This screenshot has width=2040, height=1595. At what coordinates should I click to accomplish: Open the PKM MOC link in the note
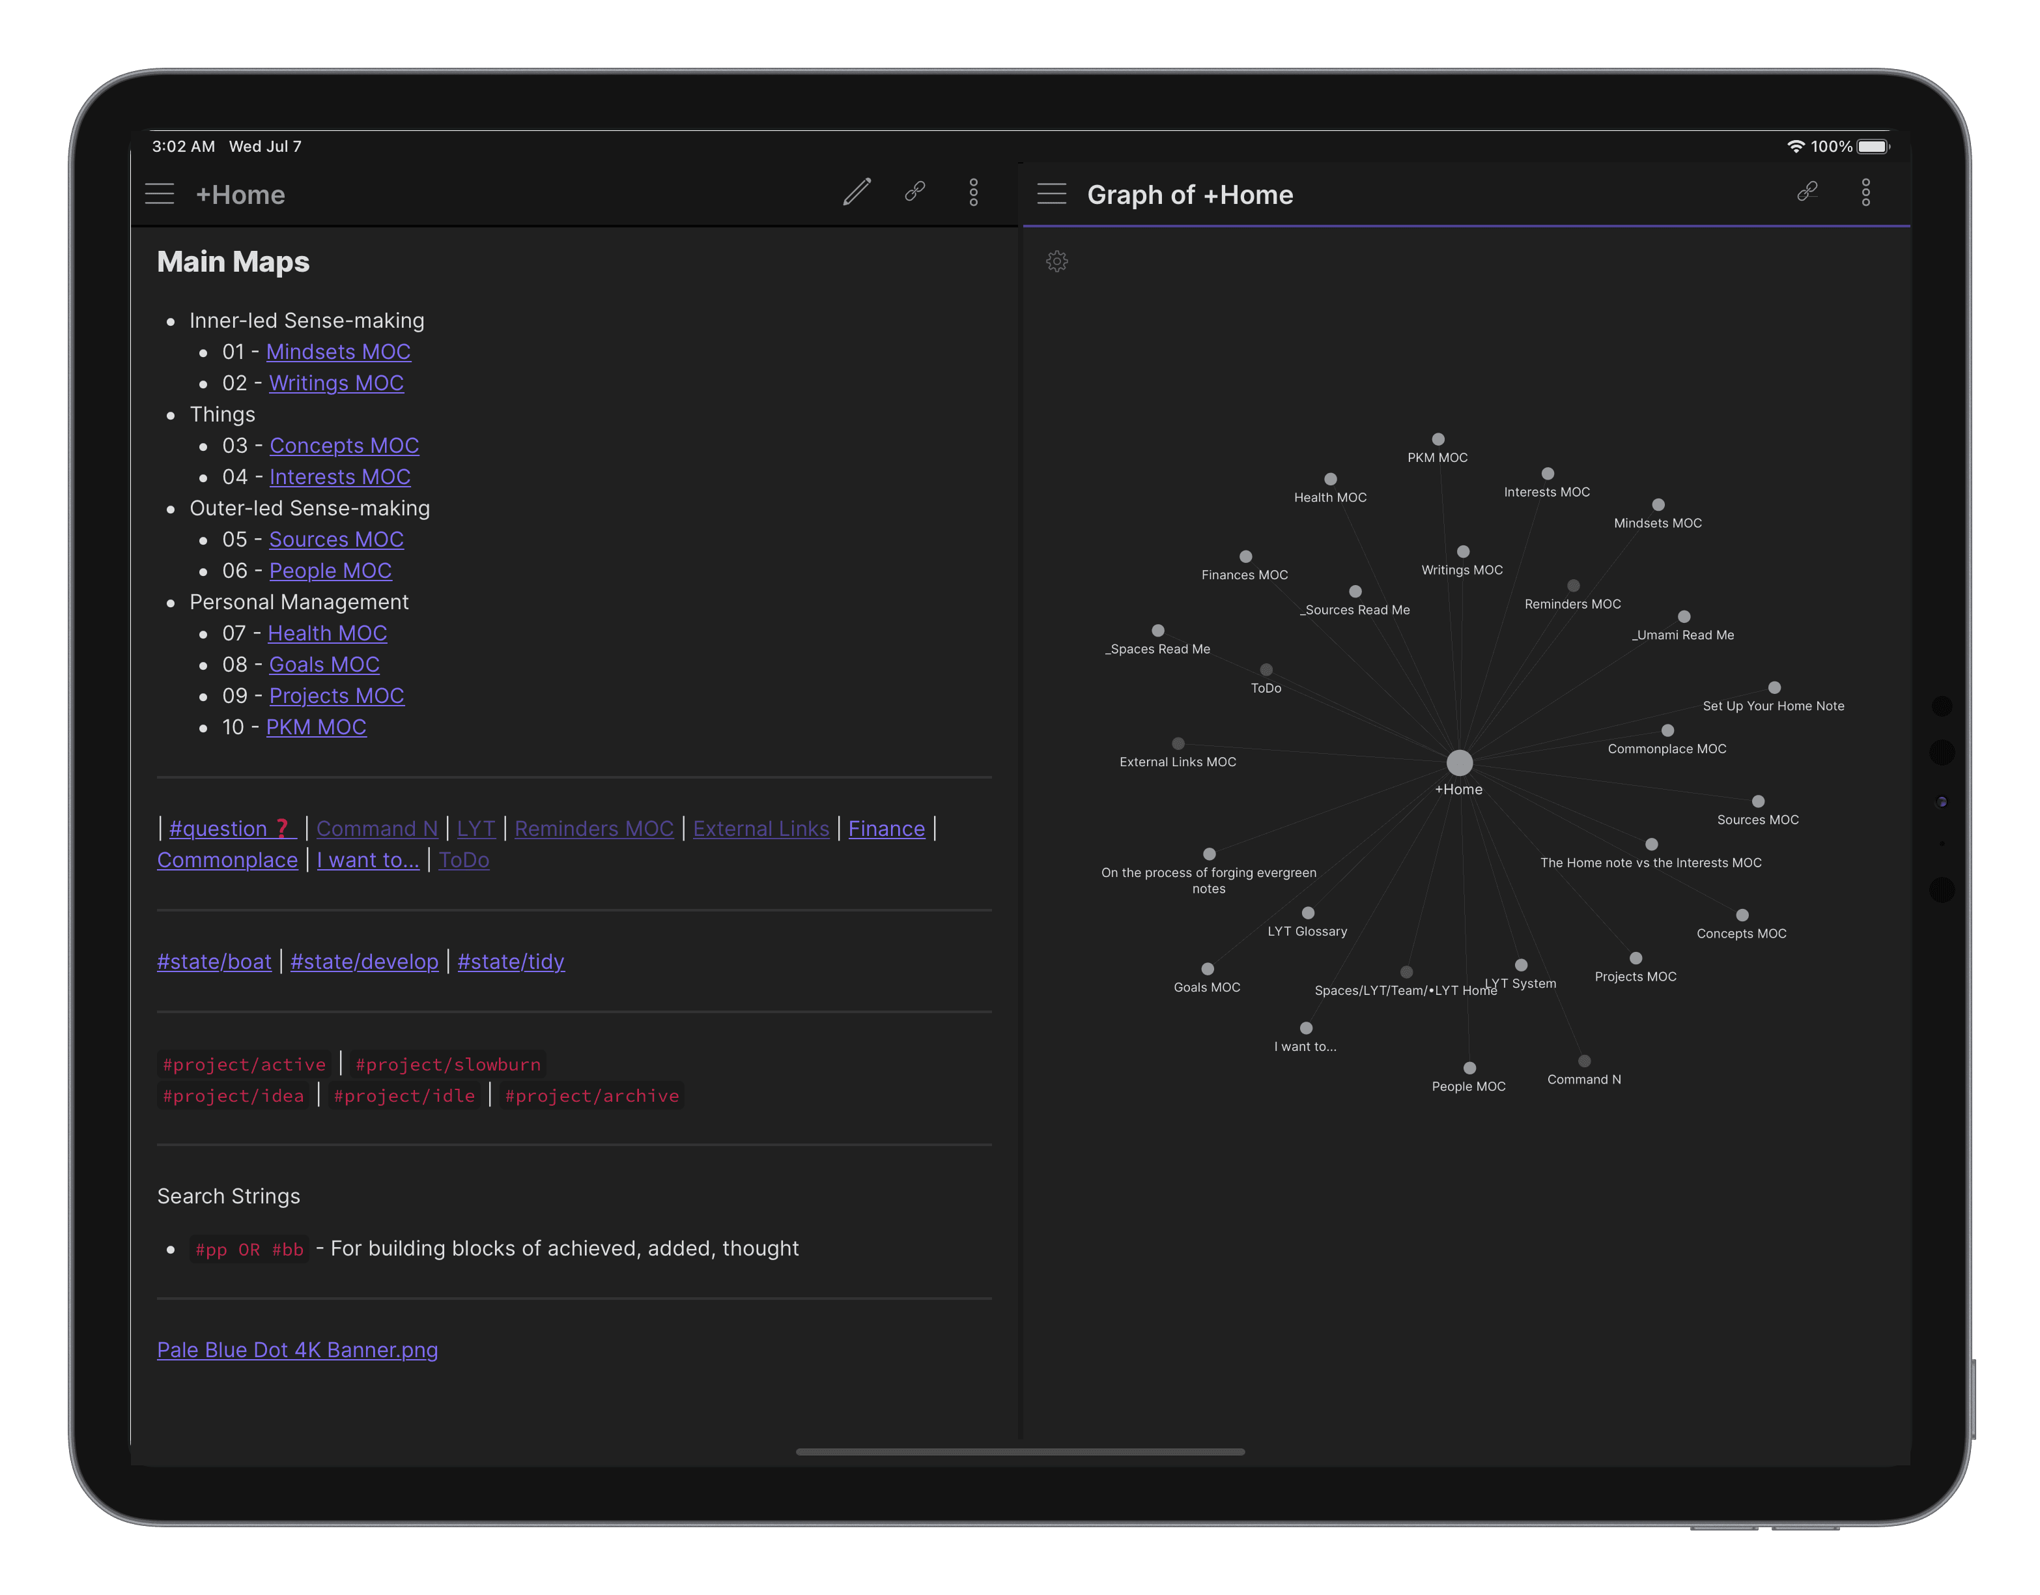[x=316, y=728]
